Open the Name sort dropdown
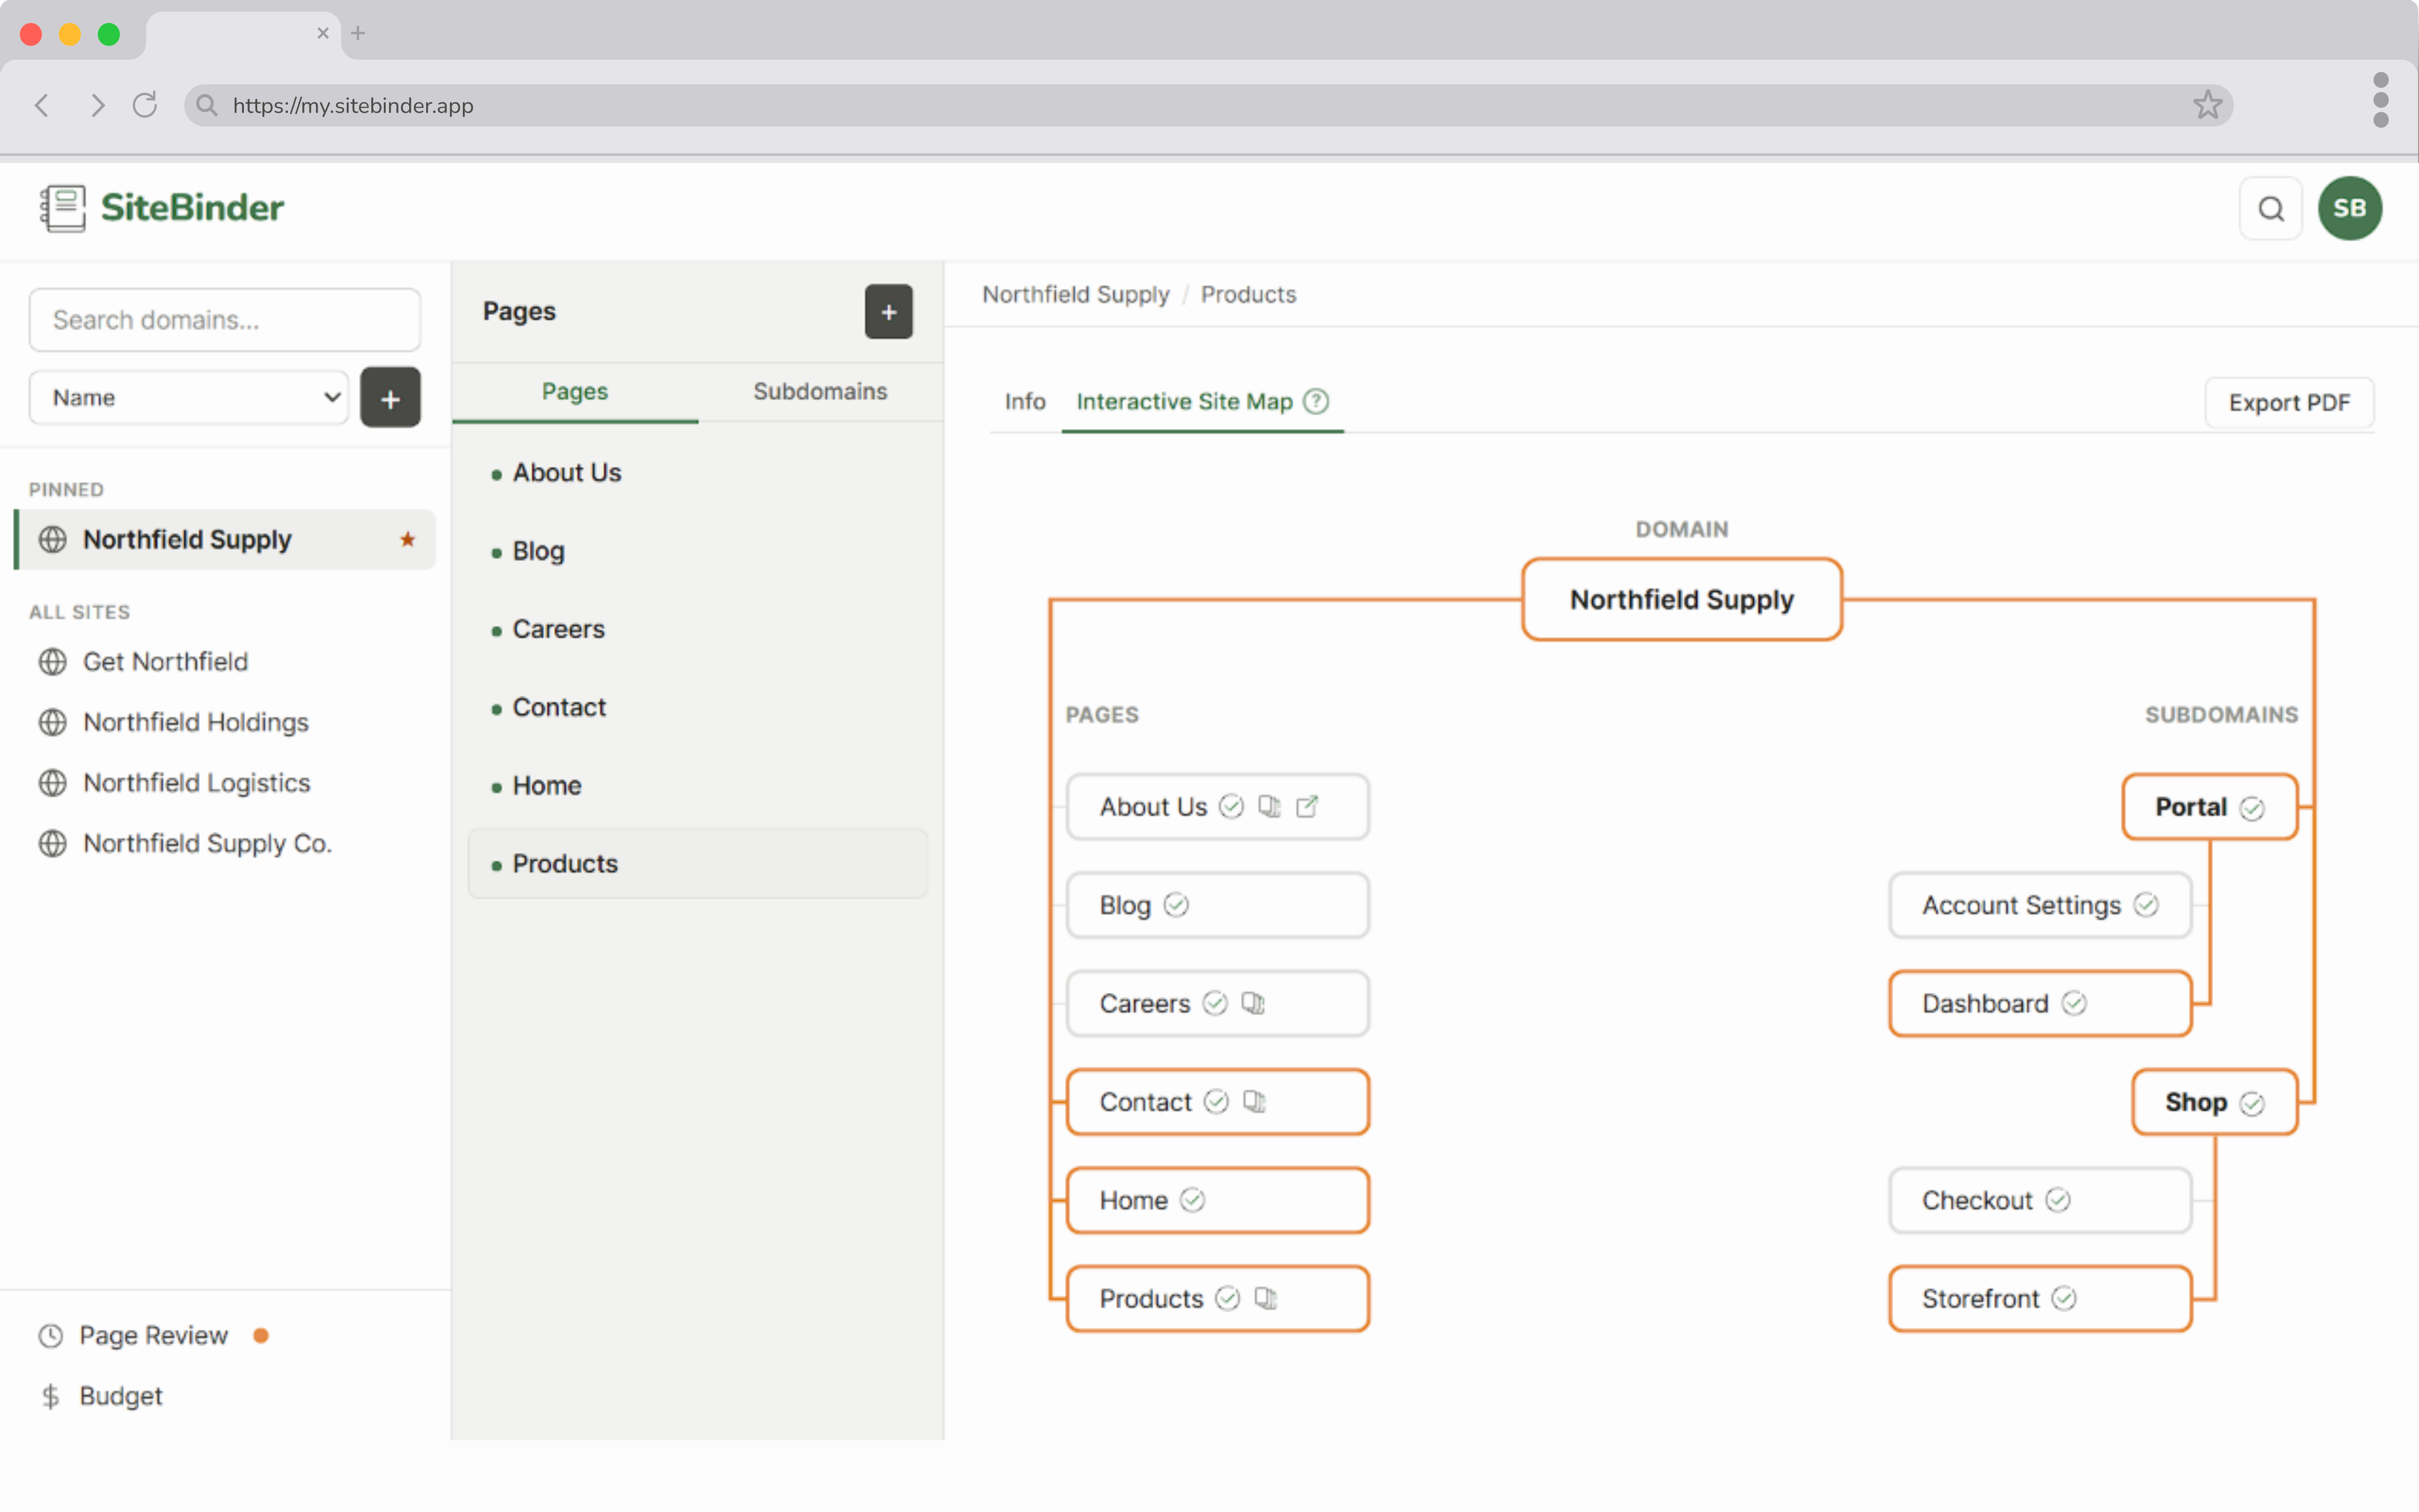The width and height of the screenshot is (2419, 1512). click(189, 398)
